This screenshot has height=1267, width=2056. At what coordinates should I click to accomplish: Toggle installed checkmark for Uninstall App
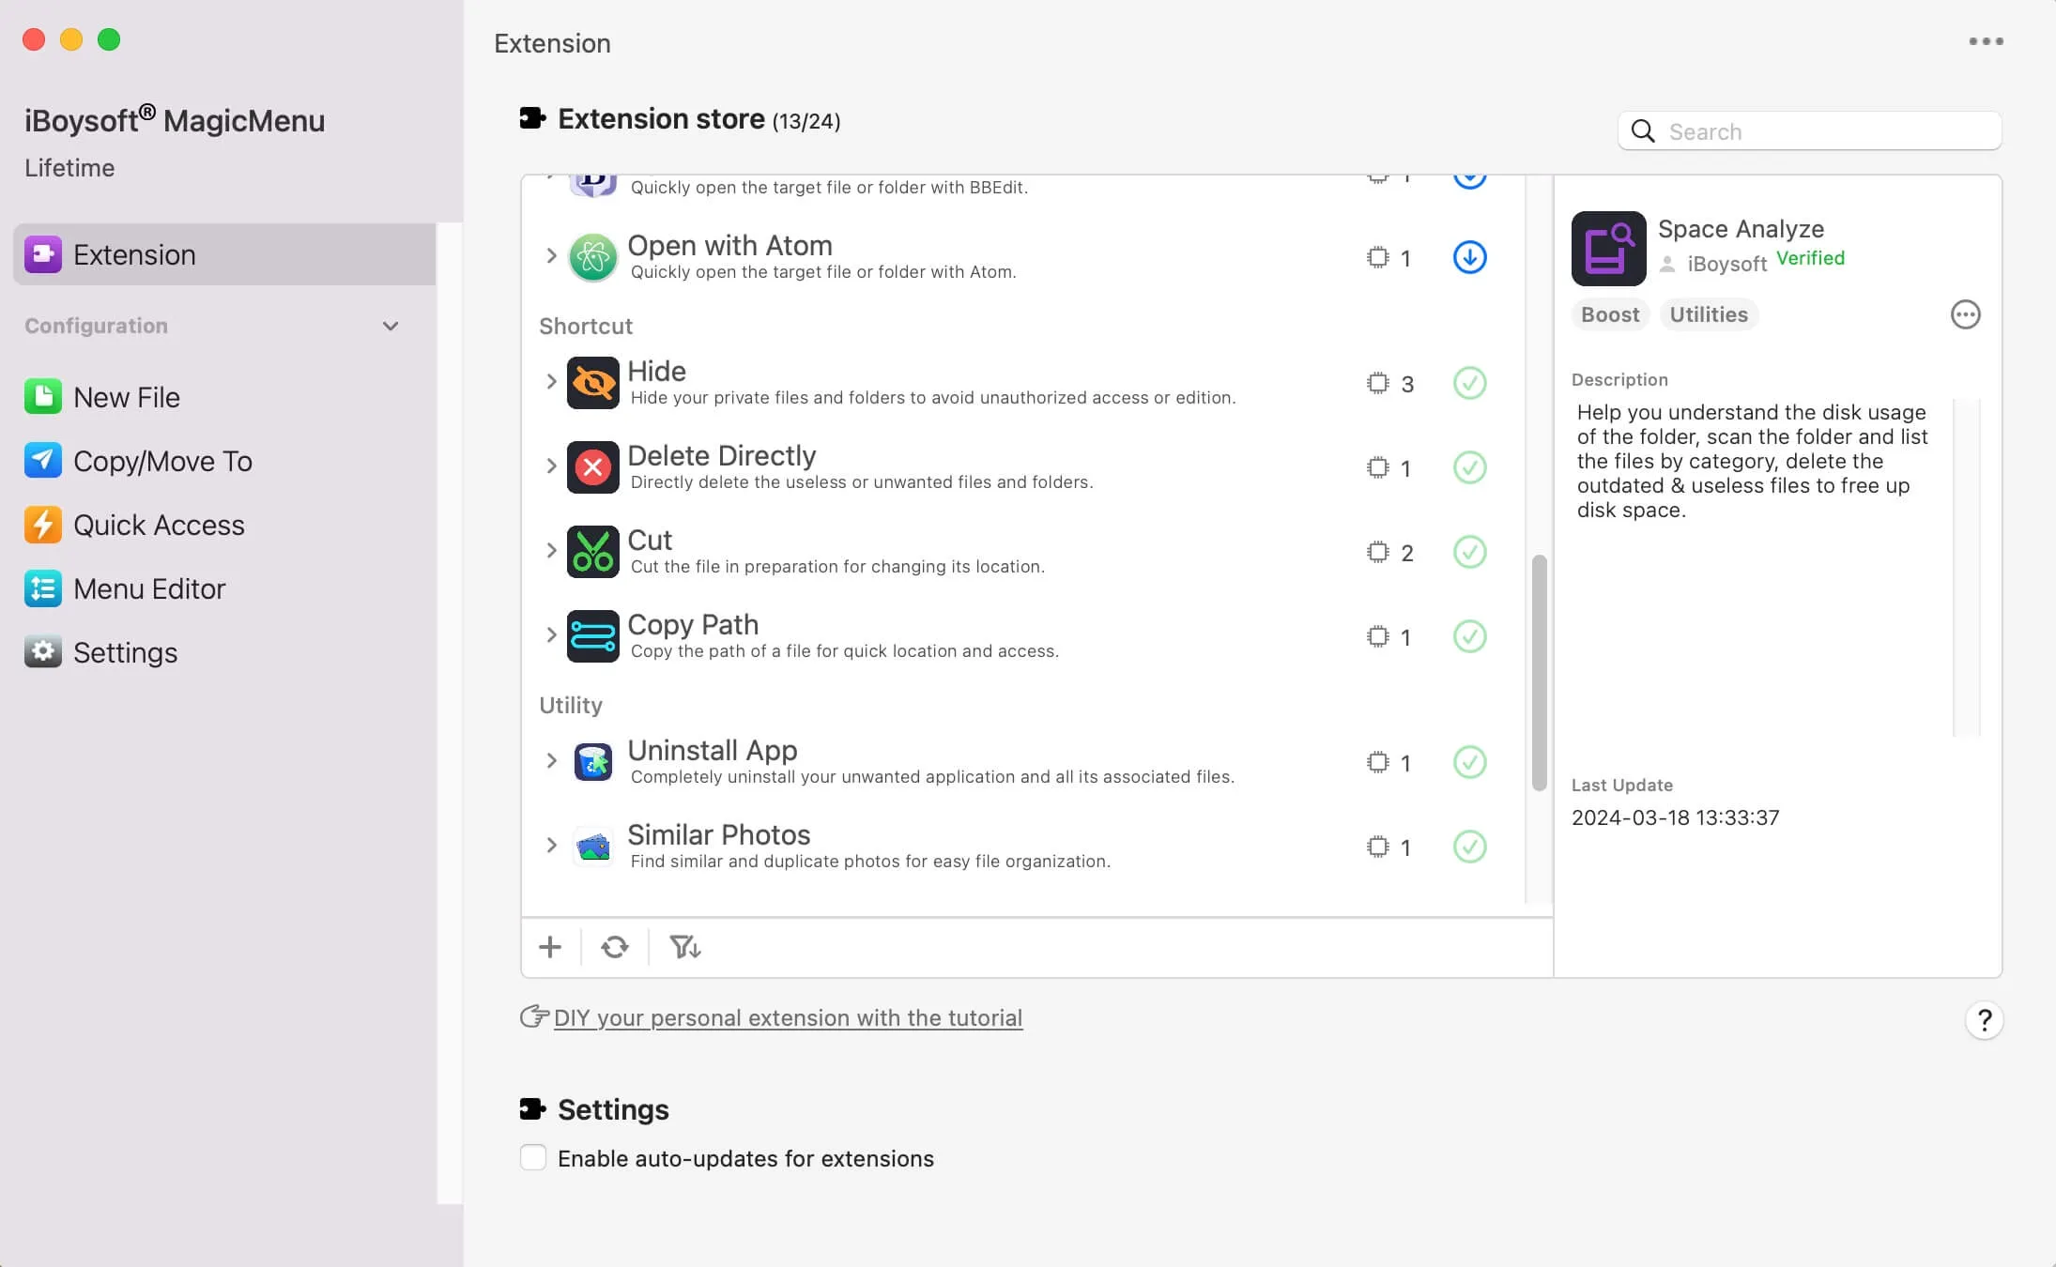1469,762
